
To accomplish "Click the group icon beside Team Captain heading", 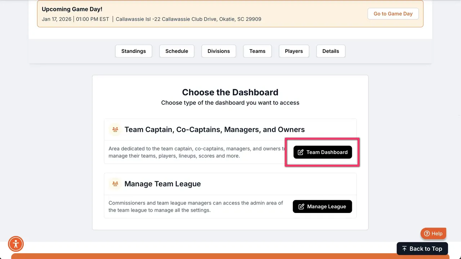I will [115, 129].
